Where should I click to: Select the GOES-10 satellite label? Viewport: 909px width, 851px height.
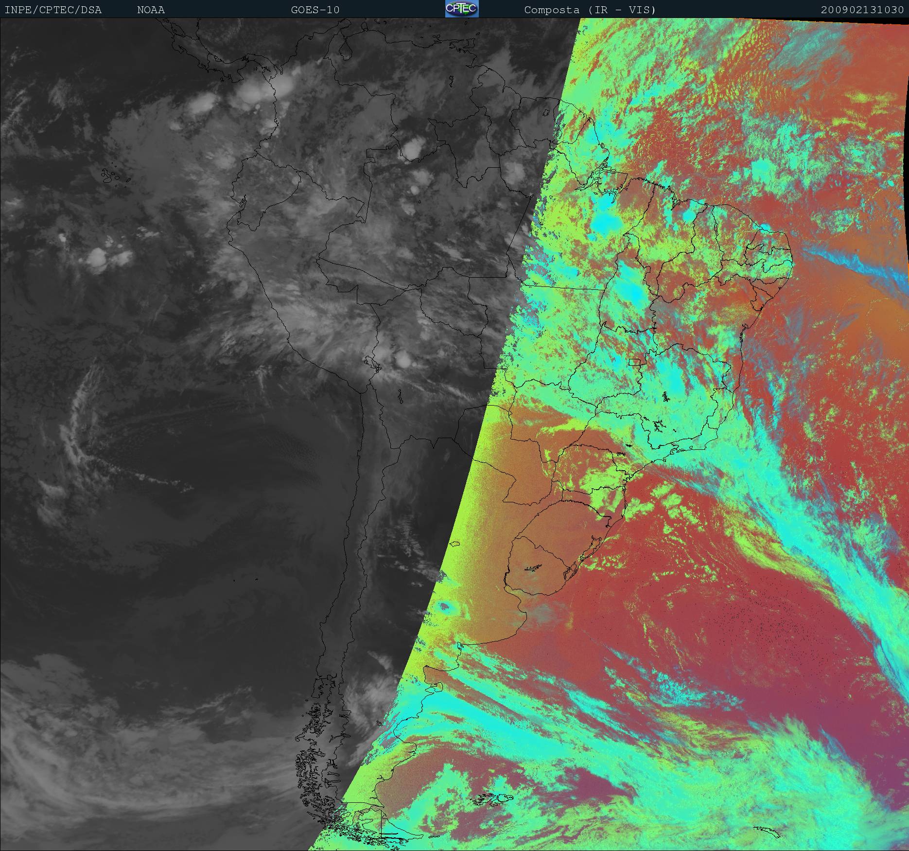coord(315,10)
